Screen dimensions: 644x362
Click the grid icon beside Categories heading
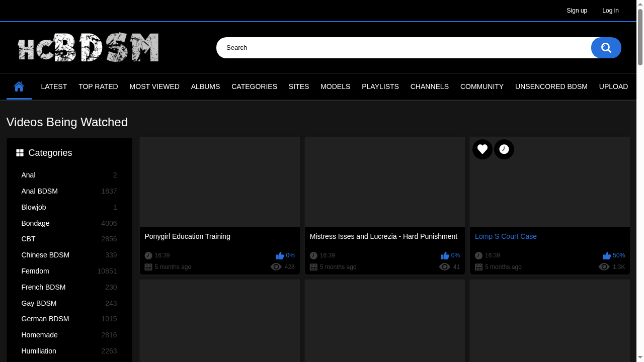pos(20,152)
